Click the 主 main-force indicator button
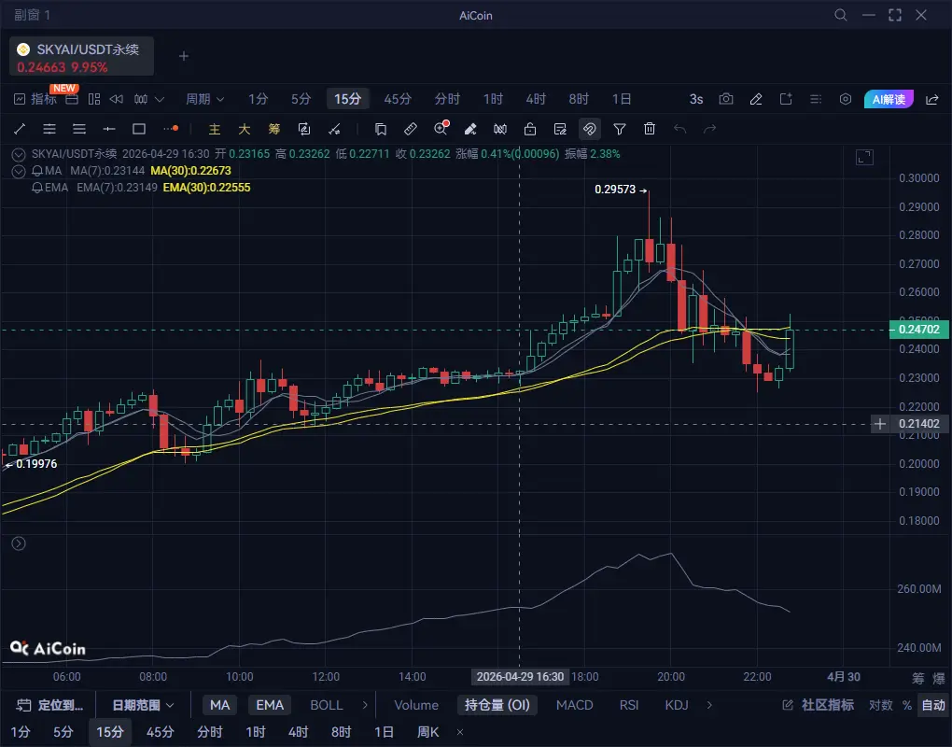This screenshot has height=747, width=952. coord(215,129)
